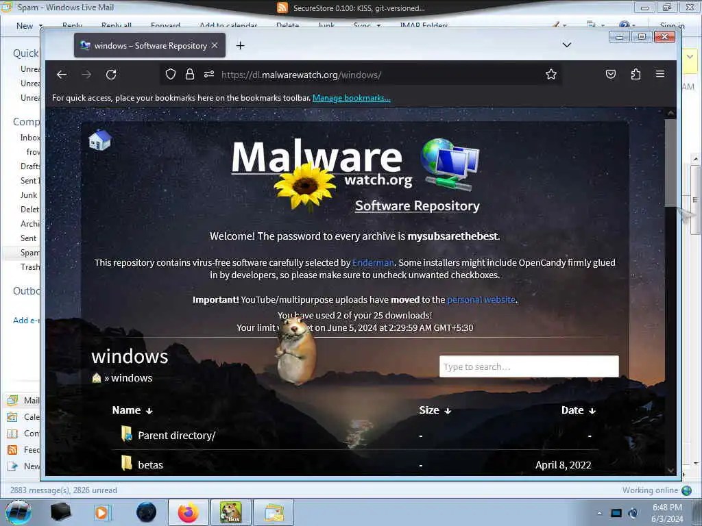702x526 pixels.
Task: Open the betas folder
Action: pyautogui.click(x=150, y=465)
